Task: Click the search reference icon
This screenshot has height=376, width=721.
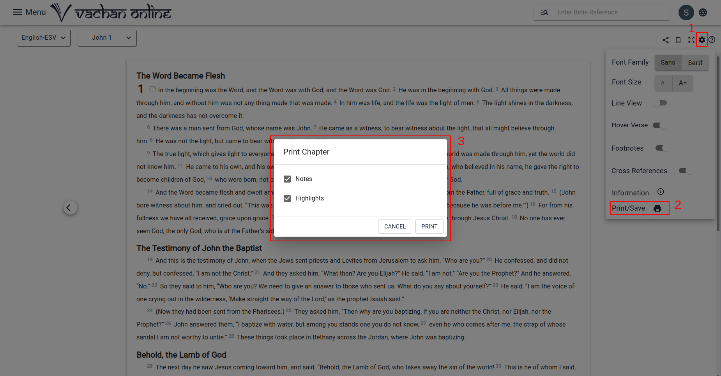Action: point(544,12)
